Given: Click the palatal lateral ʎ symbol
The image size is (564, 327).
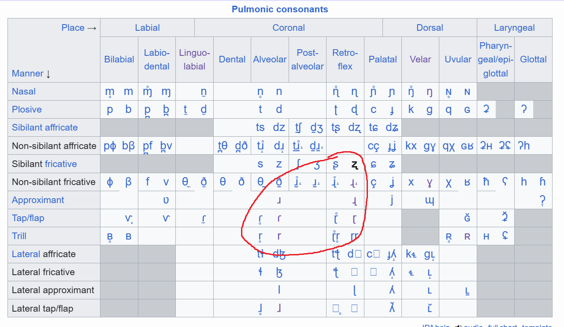Looking at the screenshot, I should (392, 290).
